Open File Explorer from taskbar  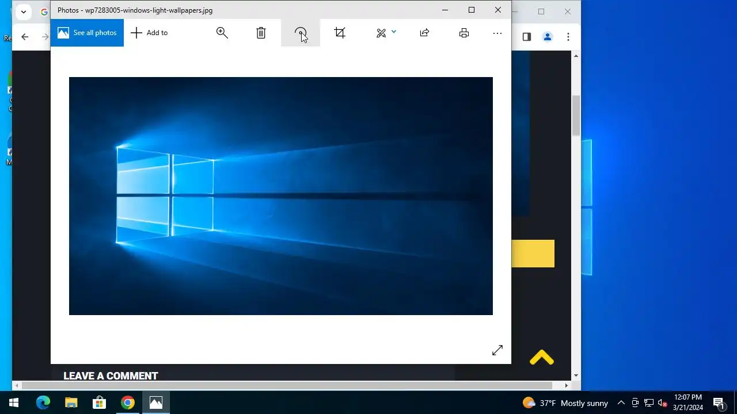click(71, 402)
